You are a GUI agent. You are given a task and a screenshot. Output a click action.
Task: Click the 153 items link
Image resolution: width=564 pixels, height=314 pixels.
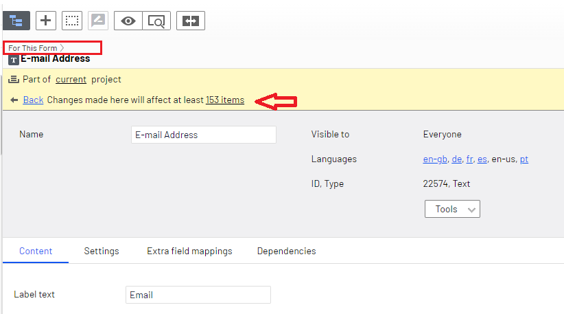coord(225,100)
